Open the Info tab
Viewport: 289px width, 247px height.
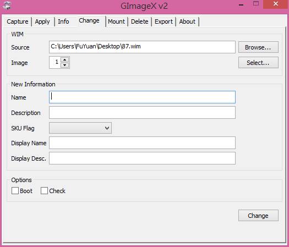tap(63, 21)
